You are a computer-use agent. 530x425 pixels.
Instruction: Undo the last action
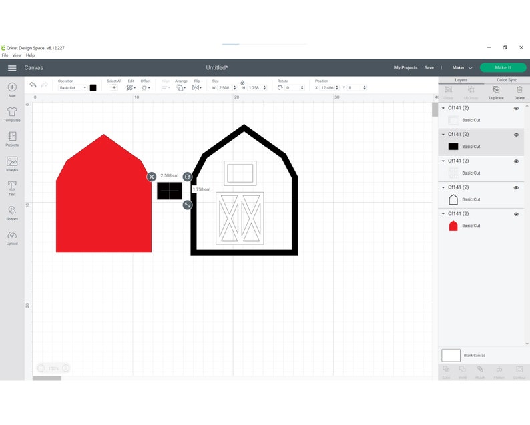(33, 85)
